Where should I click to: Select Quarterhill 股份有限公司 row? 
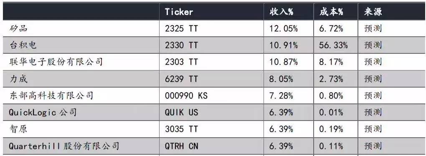point(213,146)
